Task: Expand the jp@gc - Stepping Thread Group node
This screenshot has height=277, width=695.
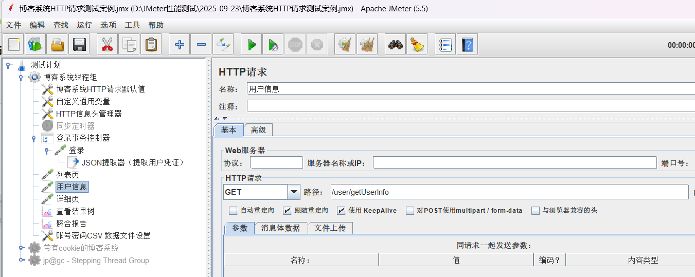Action: (21, 260)
